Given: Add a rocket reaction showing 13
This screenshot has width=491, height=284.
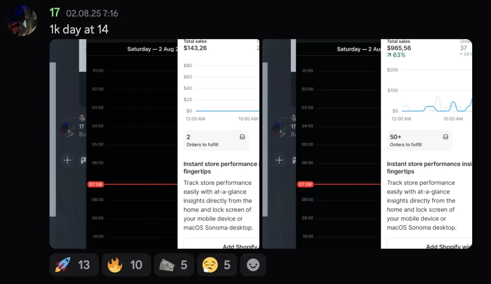Looking at the screenshot, I should point(74,265).
